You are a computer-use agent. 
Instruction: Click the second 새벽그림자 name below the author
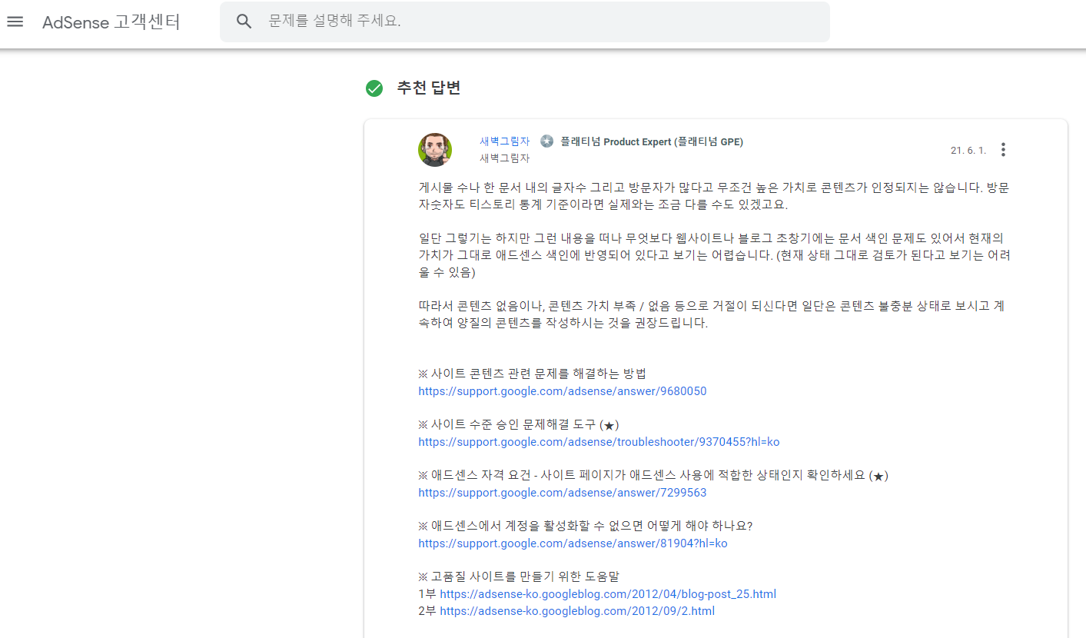pyautogui.click(x=505, y=158)
